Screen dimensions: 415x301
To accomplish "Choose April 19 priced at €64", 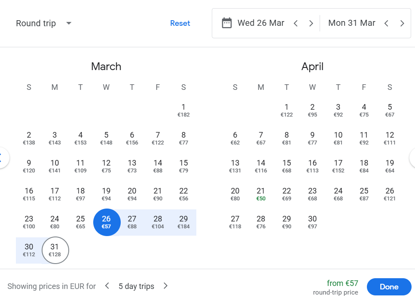I will click(390, 166).
